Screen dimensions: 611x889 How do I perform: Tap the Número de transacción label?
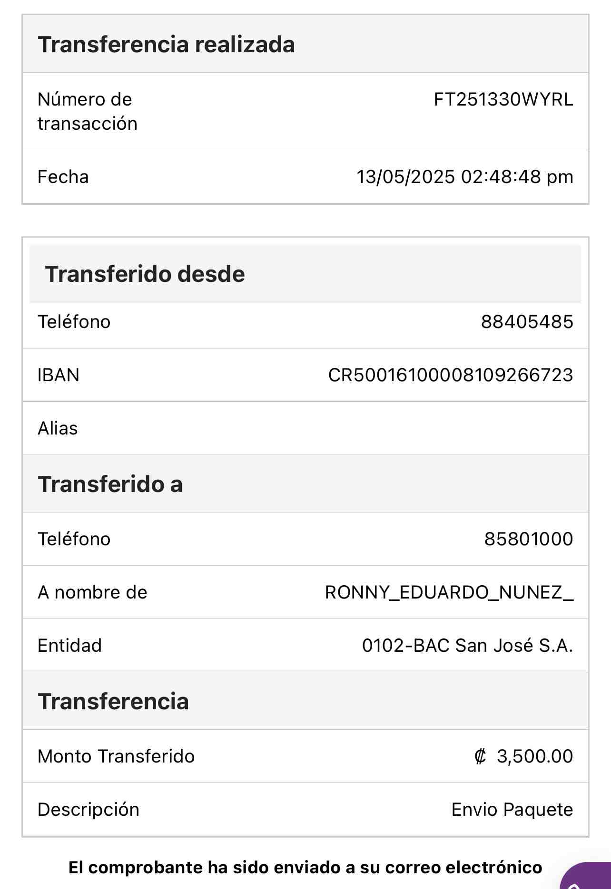88,111
